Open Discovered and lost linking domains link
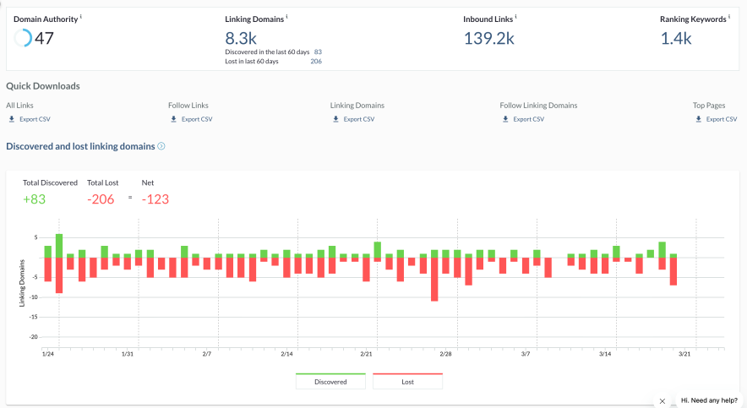Screen dimensions: 747x408 click(x=80, y=146)
